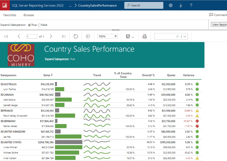The width and height of the screenshot is (227, 161).
Task: Collapse the CANADA group
Action: [x=2, y=95]
